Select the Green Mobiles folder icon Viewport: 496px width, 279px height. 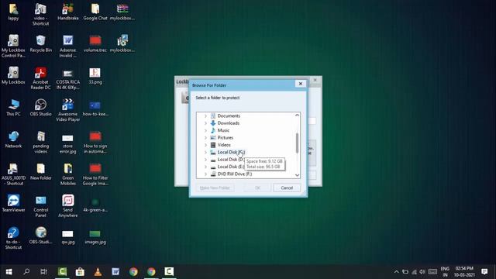point(68,174)
